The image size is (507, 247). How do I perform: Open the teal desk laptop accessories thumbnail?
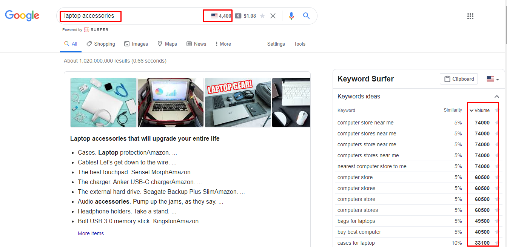(103, 103)
